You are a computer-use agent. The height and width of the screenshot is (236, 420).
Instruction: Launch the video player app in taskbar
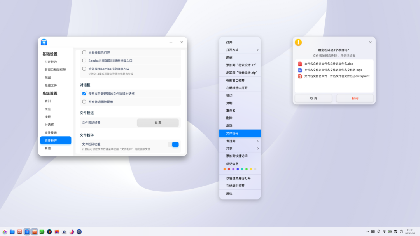tap(49, 232)
